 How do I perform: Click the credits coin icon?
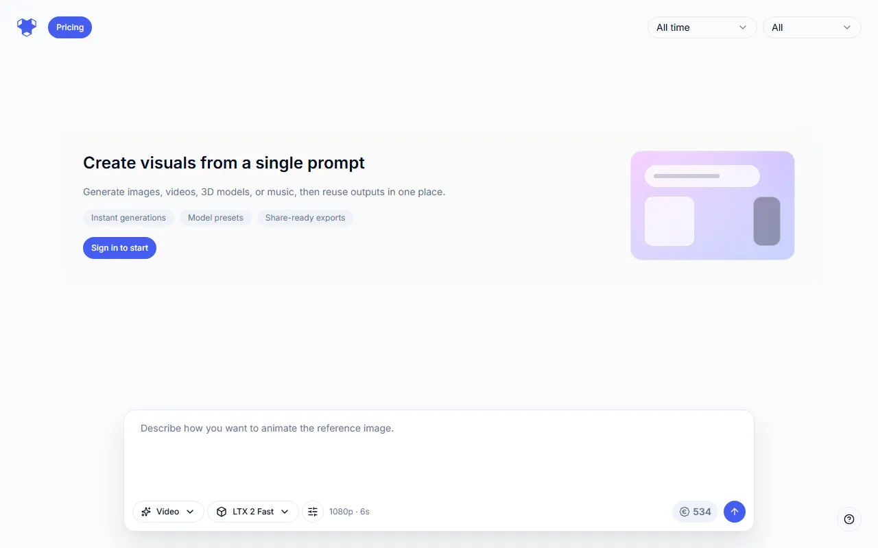(x=685, y=512)
